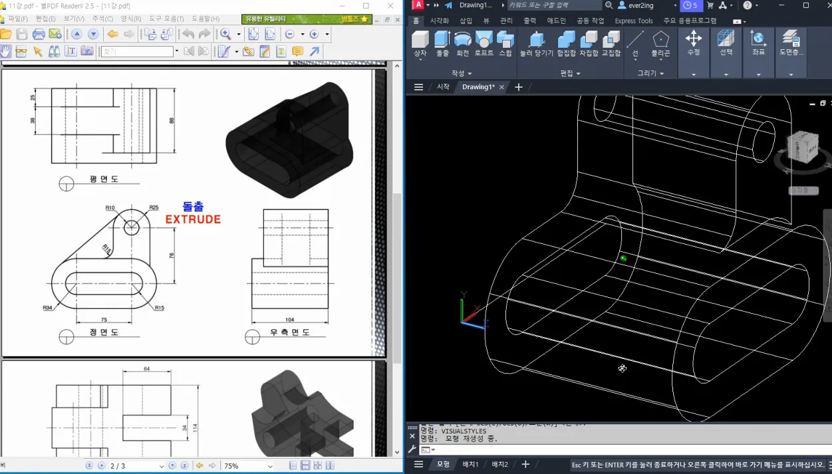Viewport: 832px width, 474px height.
Task: Switch to the 배치1 layout tab
Action: [471, 464]
